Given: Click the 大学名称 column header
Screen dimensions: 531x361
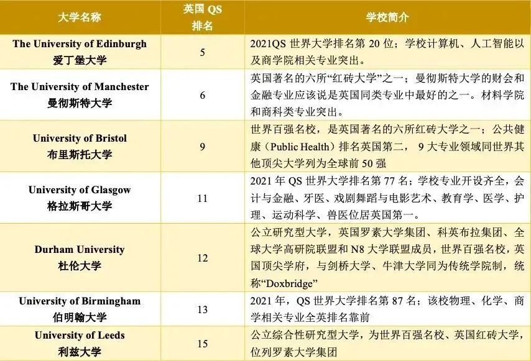Looking at the screenshot, I should coord(80,17).
